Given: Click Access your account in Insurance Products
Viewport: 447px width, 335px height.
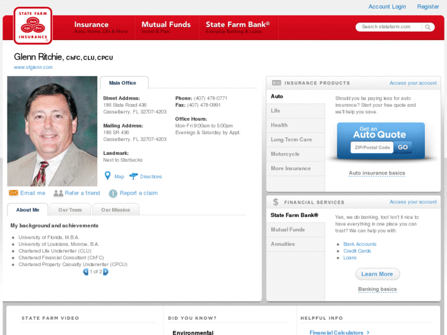Looking at the screenshot, I should [413, 83].
